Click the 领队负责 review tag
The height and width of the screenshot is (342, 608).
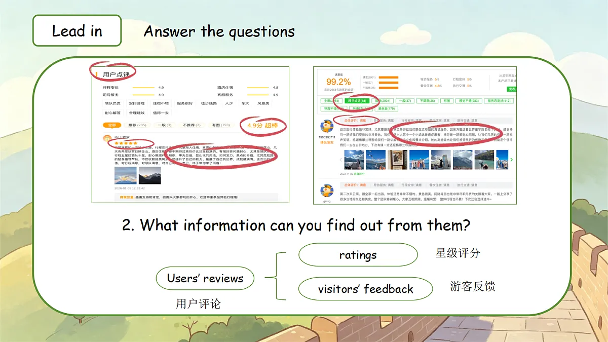pyautogui.click(x=112, y=103)
